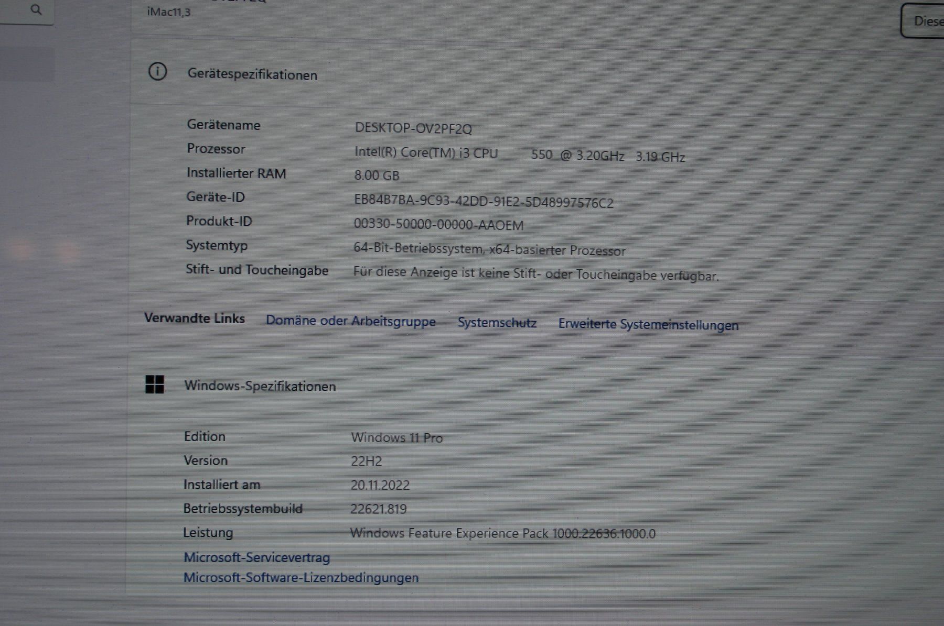This screenshot has width=944, height=626.
Task: Click the Produkt-ID label
Action: [x=219, y=221]
